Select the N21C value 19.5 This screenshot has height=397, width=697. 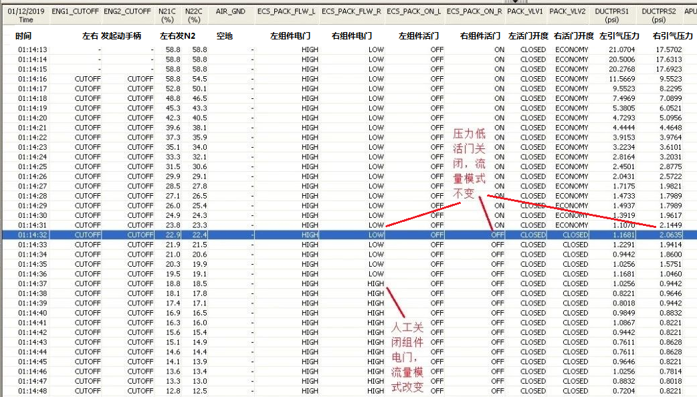173,274
